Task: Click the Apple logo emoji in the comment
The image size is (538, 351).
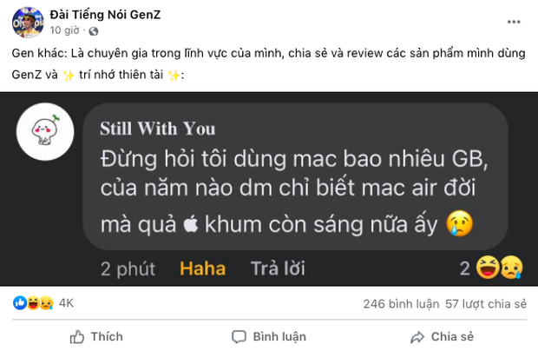Action: pyautogui.click(x=190, y=225)
